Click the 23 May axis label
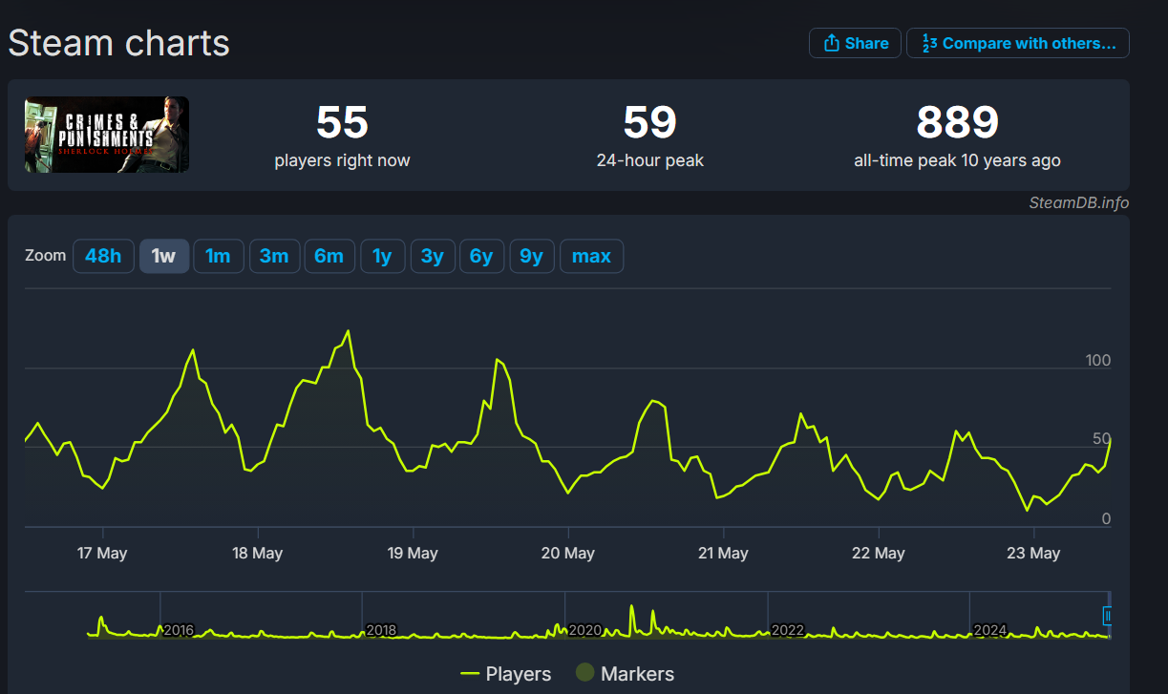1168x694 pixels. pos(1034,554)
